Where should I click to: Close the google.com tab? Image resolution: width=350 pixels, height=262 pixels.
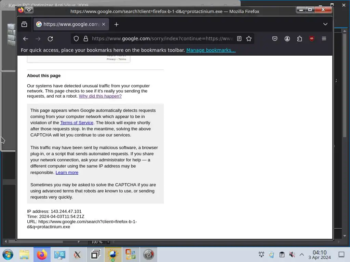[104, 24]
